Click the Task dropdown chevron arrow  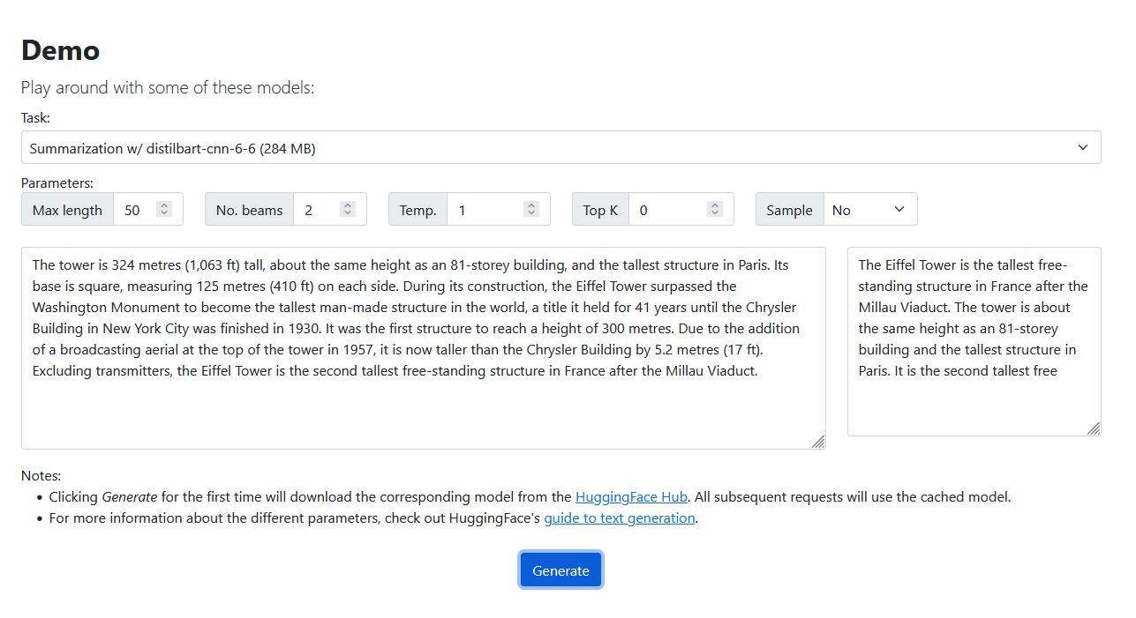(1083, 147)
